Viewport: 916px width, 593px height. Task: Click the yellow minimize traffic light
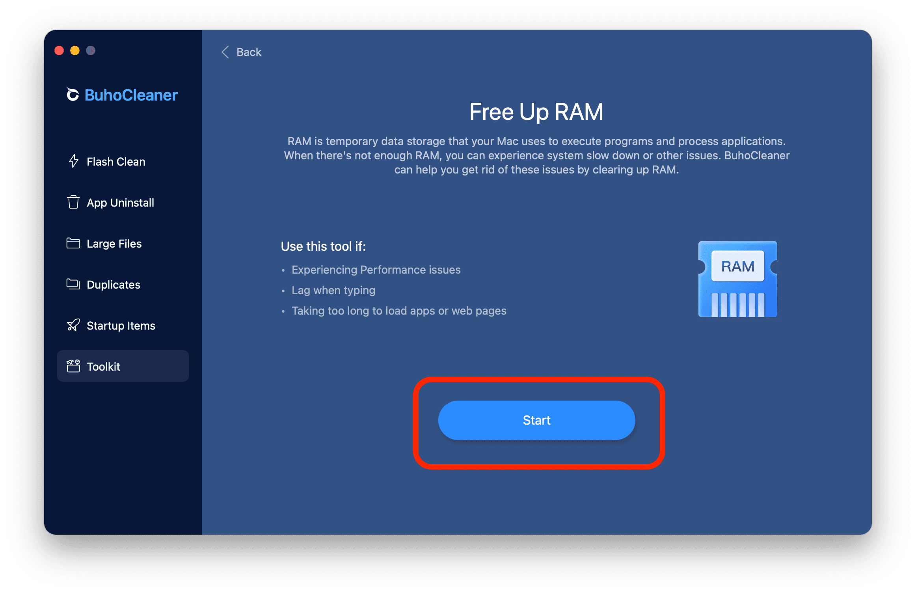[75, 50]
